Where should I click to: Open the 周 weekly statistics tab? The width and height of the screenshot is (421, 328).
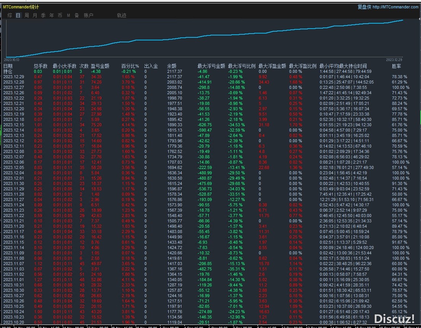[27, 15]
